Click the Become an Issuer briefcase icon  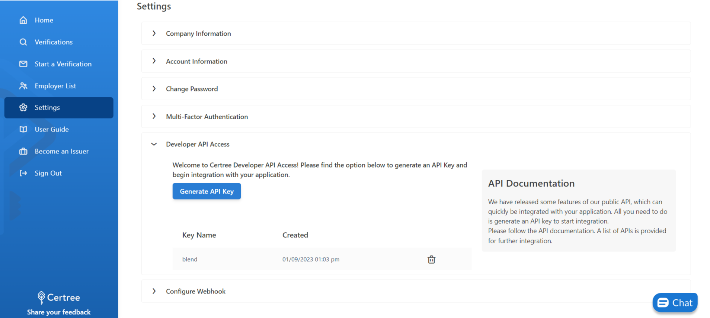(23, 151)
